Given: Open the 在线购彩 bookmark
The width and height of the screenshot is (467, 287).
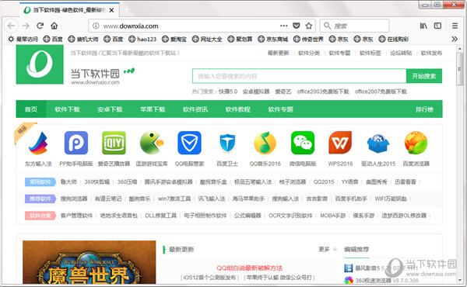Looking at the screenshot, I should coord(394,39).
